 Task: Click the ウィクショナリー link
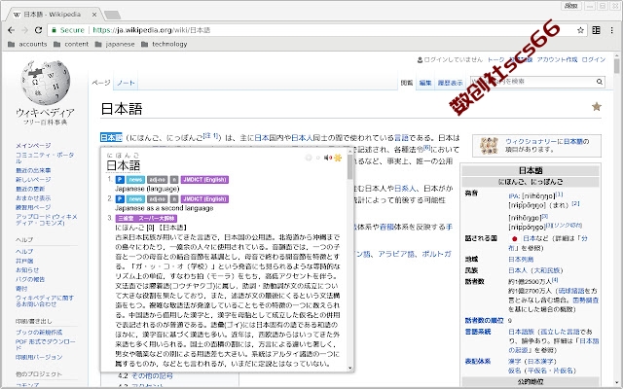coord(531,141)
